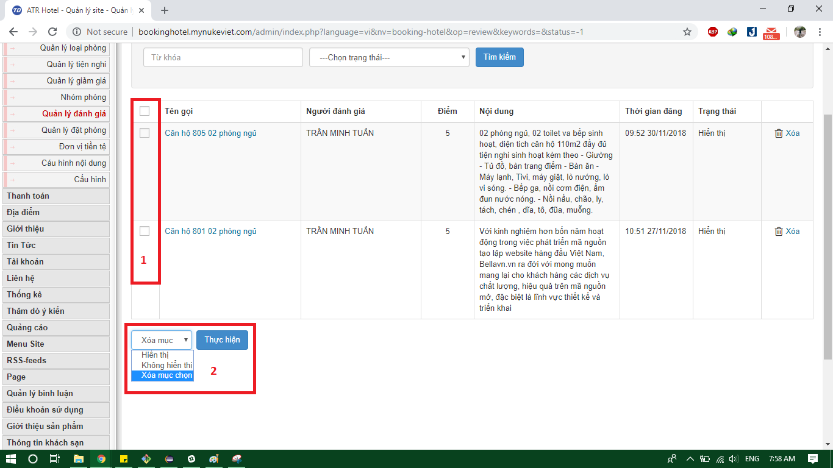Check the box for Căn hộ 801 review
This screenshot has width=833, height=468.
coord(145,231)
